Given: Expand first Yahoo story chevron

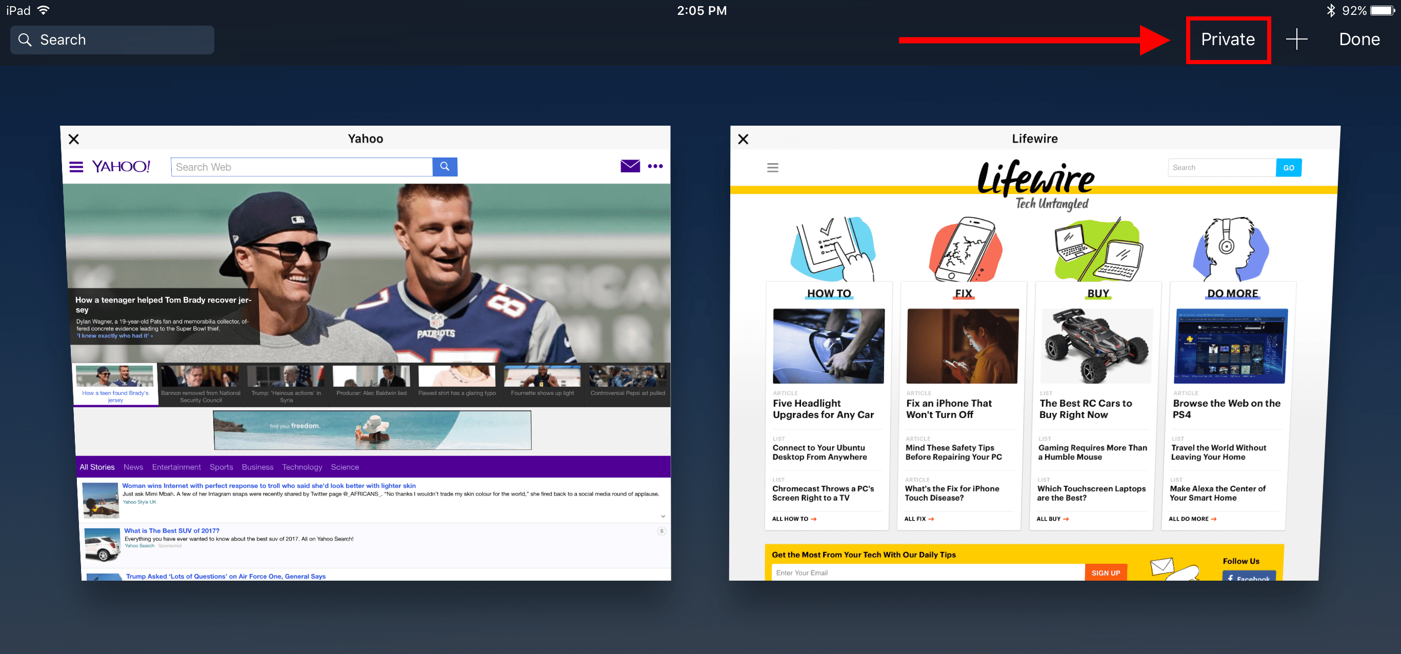Looking at the screenshot, I should coord(663,517).
